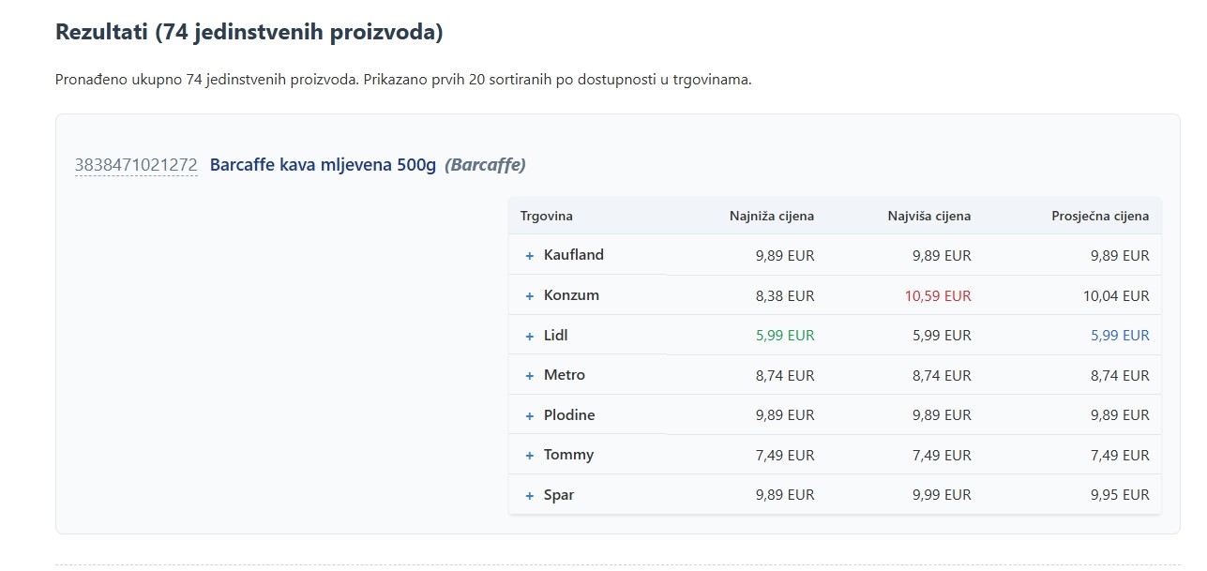Click Spar's highest price 9,99 EUR
Image resolution: width=1207 pixels, height=571 pixels.
point(942,495)
